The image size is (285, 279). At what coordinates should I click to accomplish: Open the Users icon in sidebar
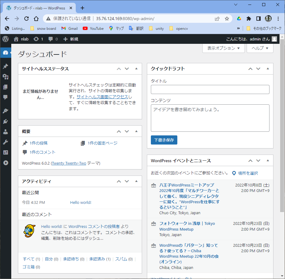click(x=5, y=132)
